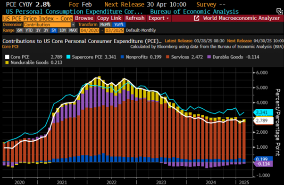This screenshot has width=284, height=185.
Task: Click the 6.000 y-axis label
Action: [x=262, y=72]
